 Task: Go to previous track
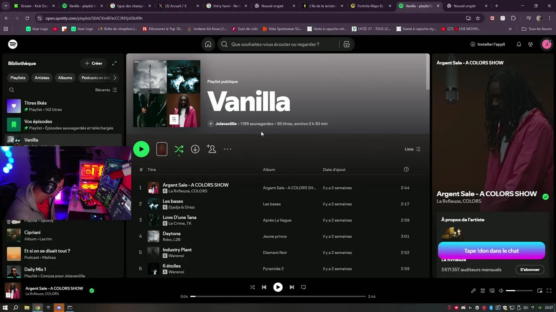[264, 287]
